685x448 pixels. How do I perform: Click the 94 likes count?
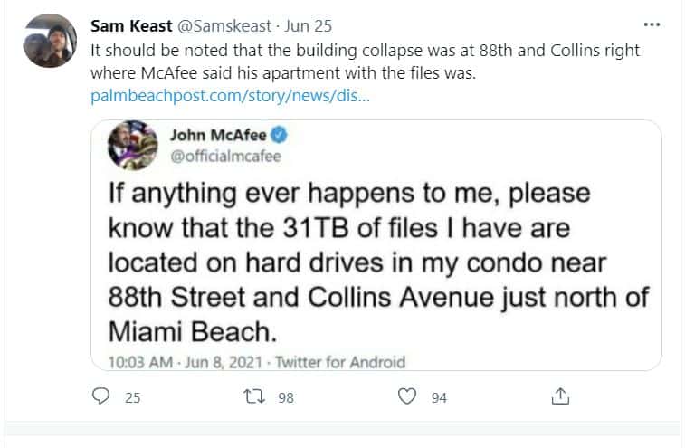[439, 397]
